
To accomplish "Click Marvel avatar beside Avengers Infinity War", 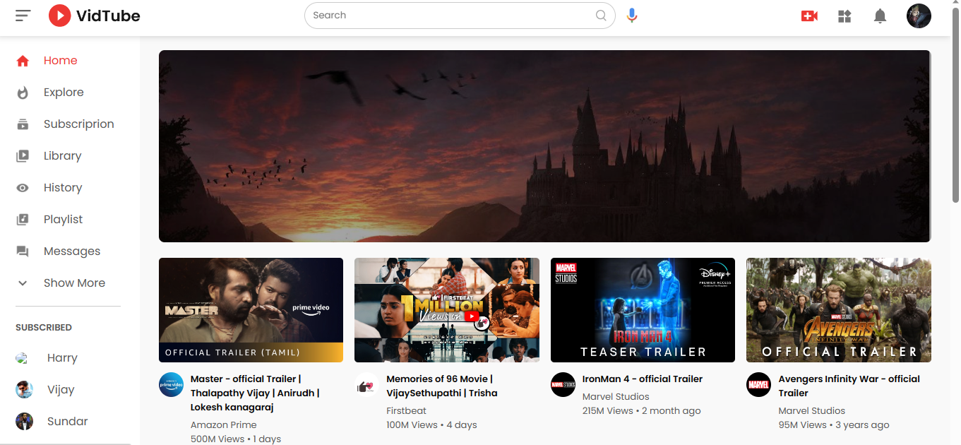I will pos(758,384).
